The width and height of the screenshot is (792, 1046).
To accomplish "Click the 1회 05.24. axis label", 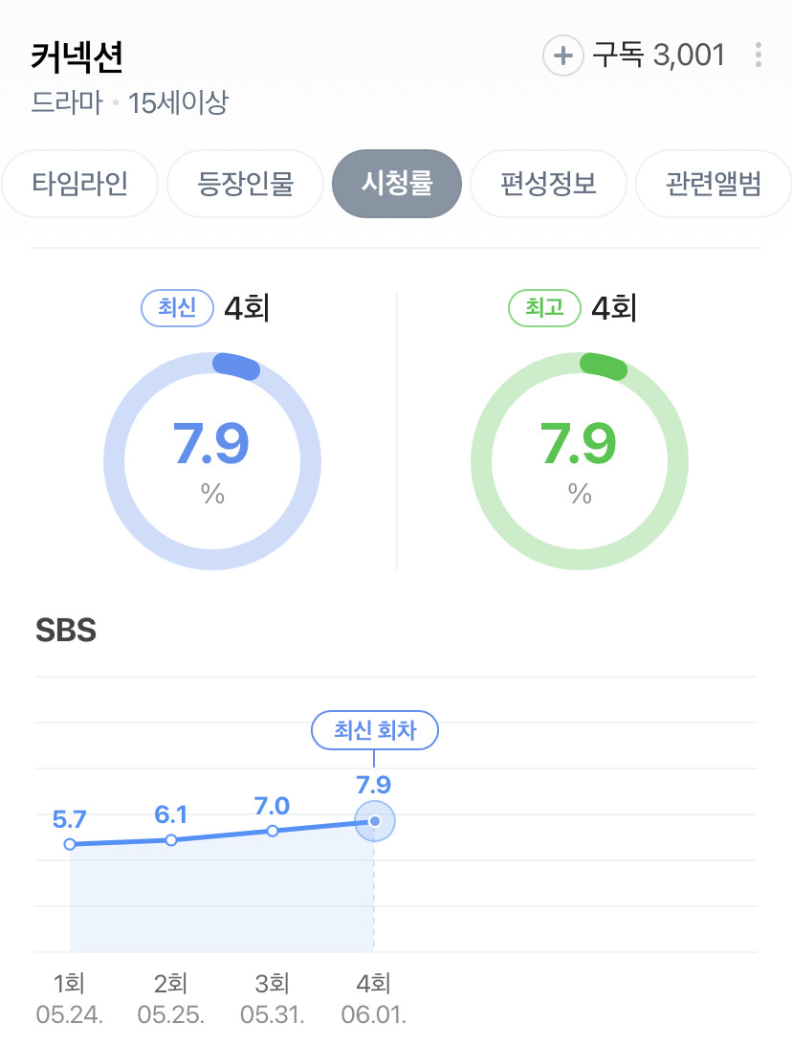I will click(x=69, y=999).
